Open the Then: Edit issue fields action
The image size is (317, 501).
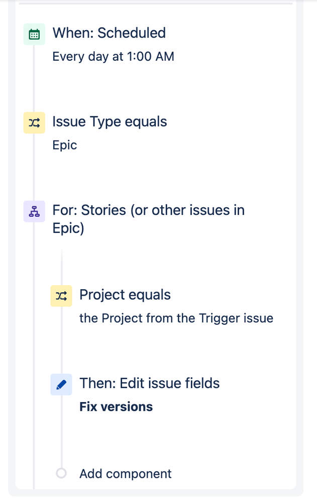point(150,384)
